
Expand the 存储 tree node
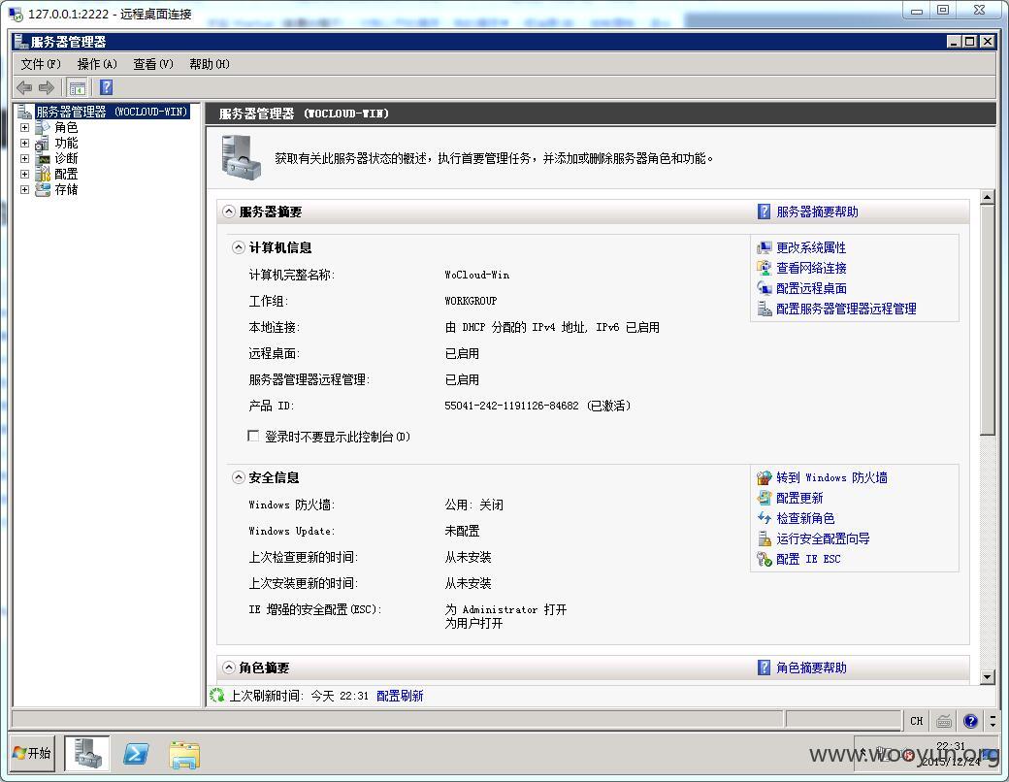(24, 189)
